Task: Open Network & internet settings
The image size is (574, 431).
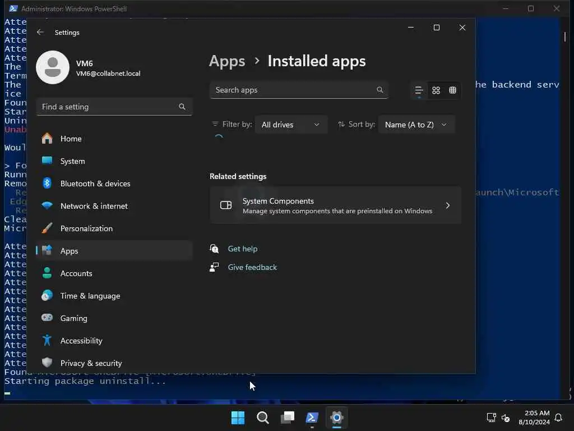Action: 114,206
